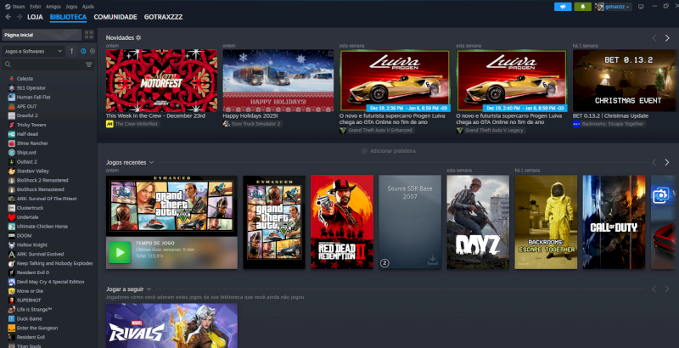Viewport: 679px width, 348px height.
Task: Select the Call of Duty cover
Action: [614, 222]
